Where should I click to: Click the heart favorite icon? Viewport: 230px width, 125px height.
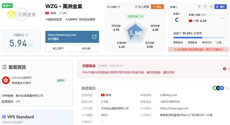[205, 7]
